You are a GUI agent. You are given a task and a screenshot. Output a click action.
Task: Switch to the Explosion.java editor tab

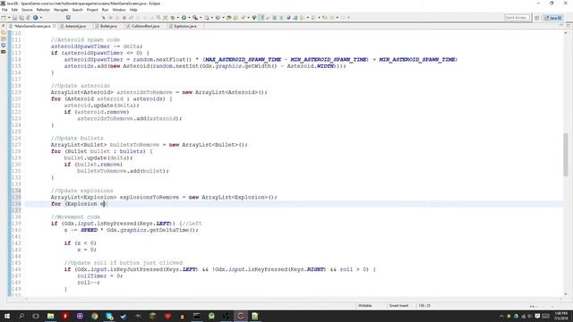click(185, 26)
